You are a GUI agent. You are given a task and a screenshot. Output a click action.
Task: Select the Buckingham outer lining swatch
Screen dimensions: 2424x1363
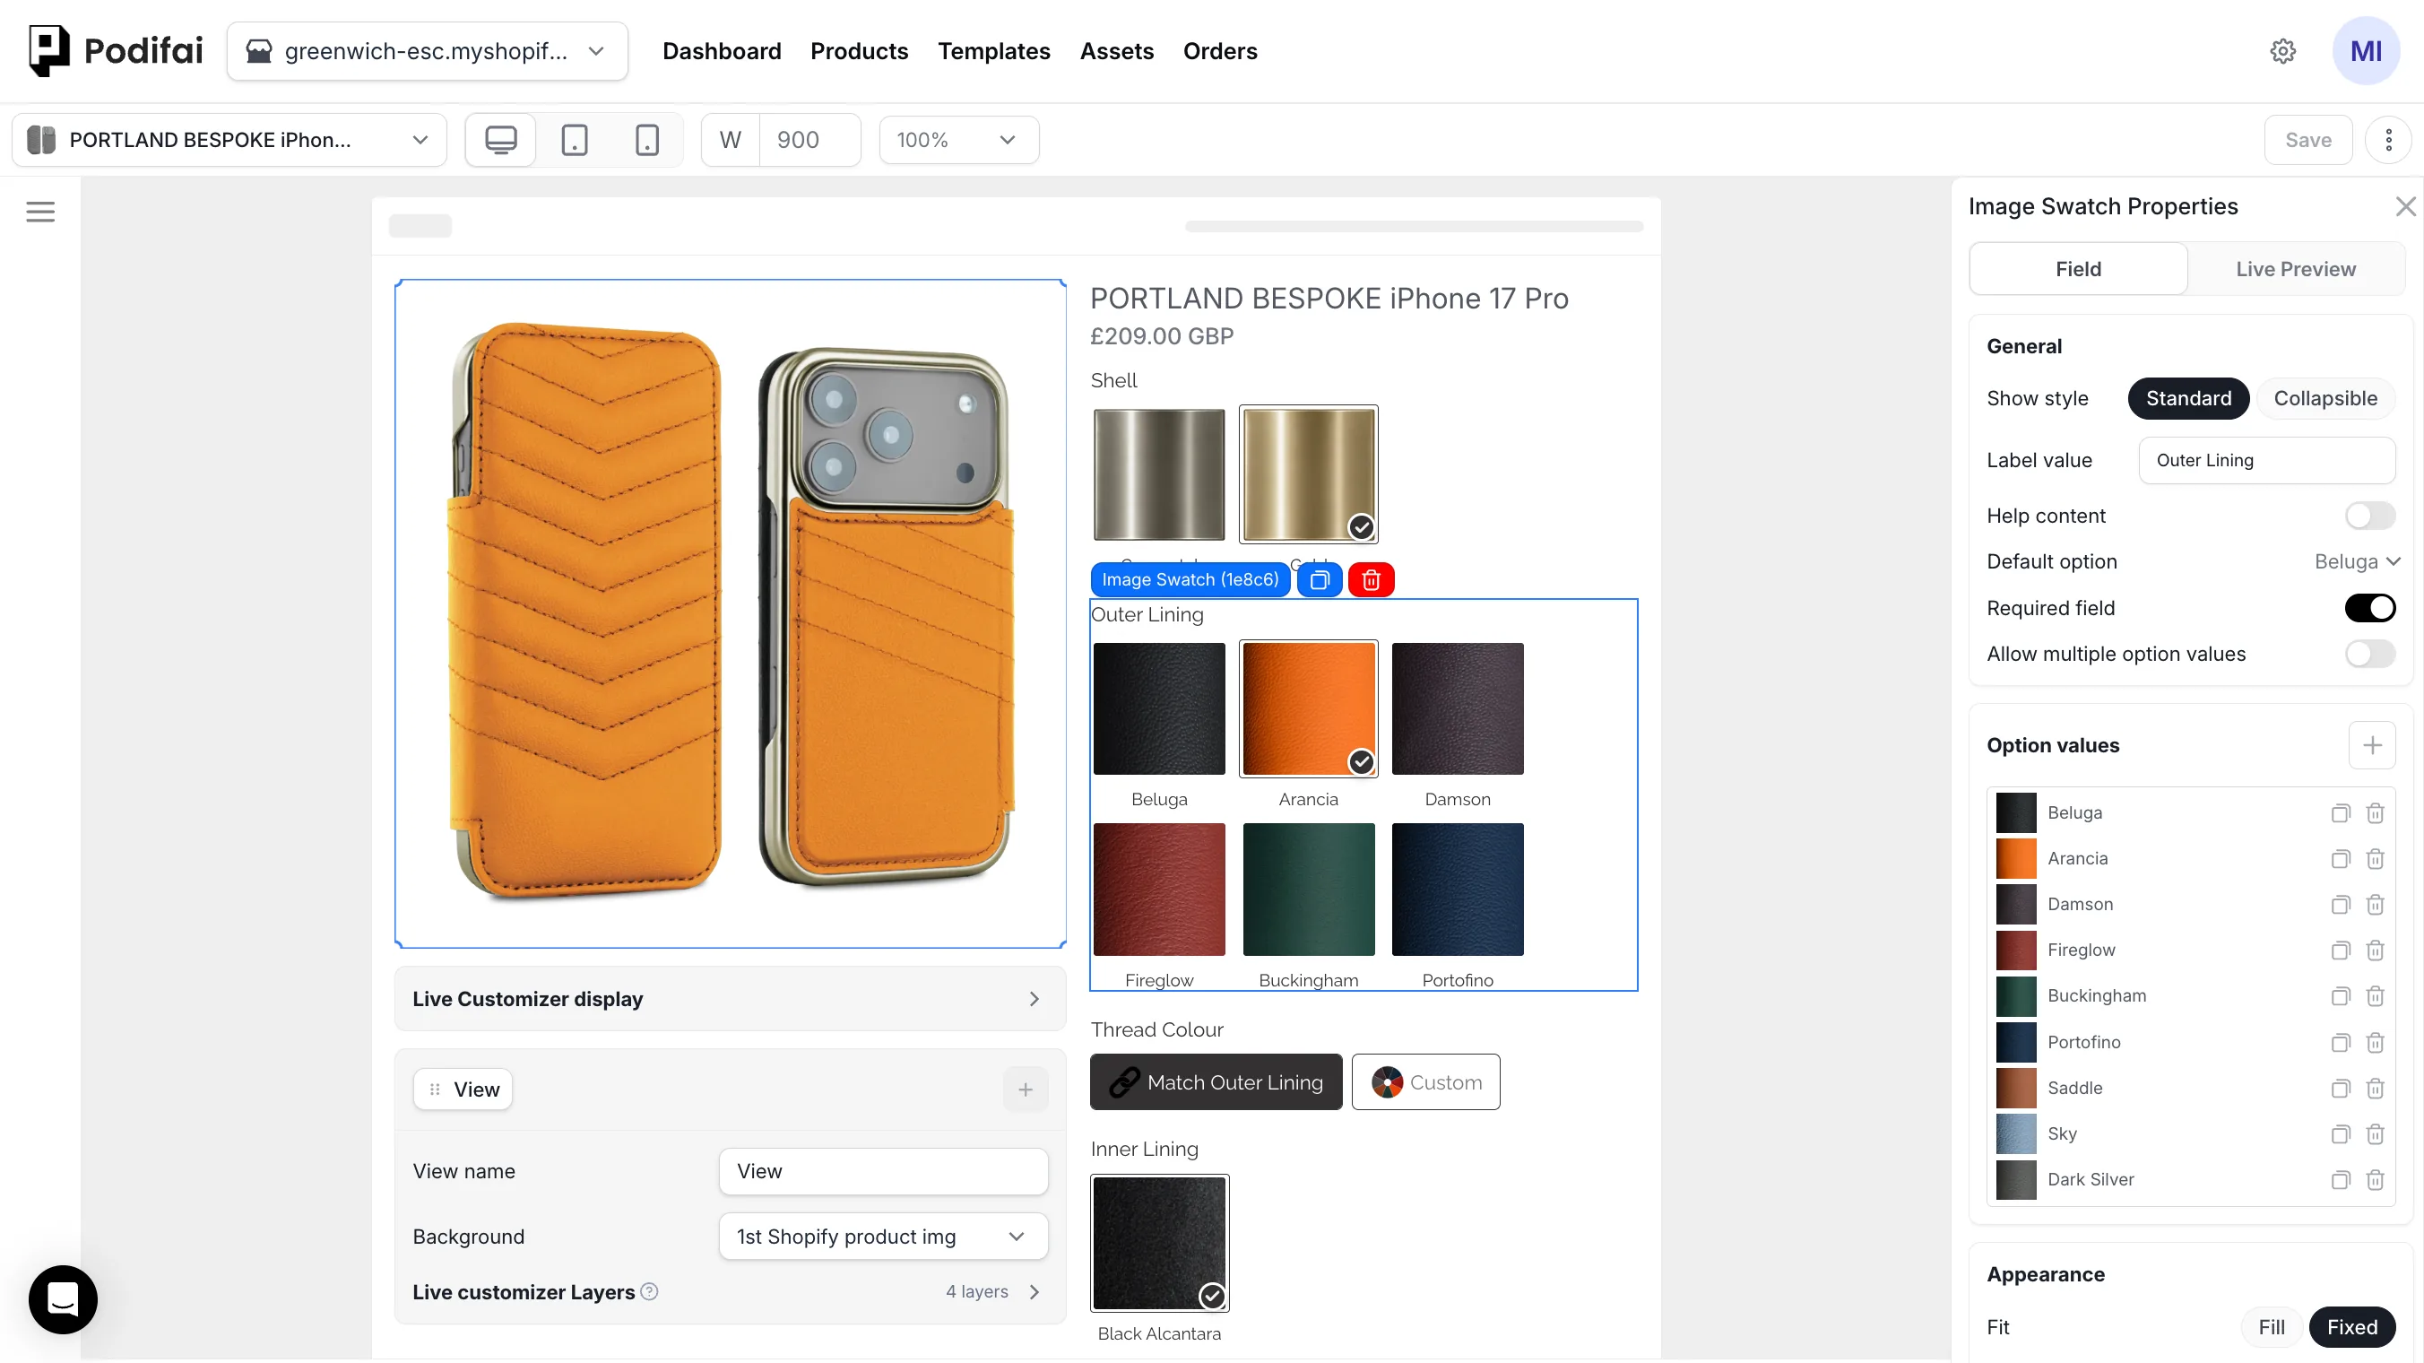[x=1308, y=890]
